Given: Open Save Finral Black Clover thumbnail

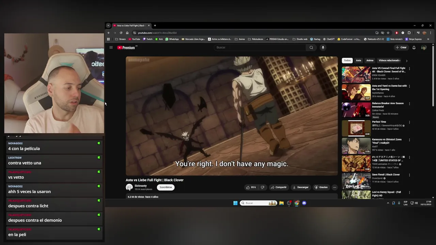Looking at the screenshot, I should 356,181.
